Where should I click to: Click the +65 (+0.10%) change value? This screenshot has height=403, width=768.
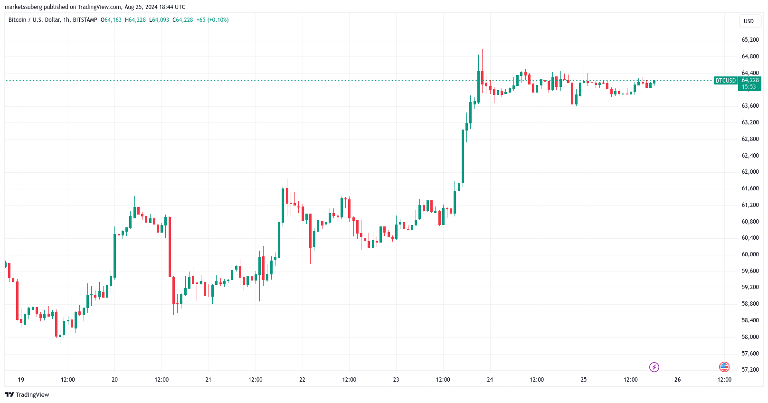(212, 20)
